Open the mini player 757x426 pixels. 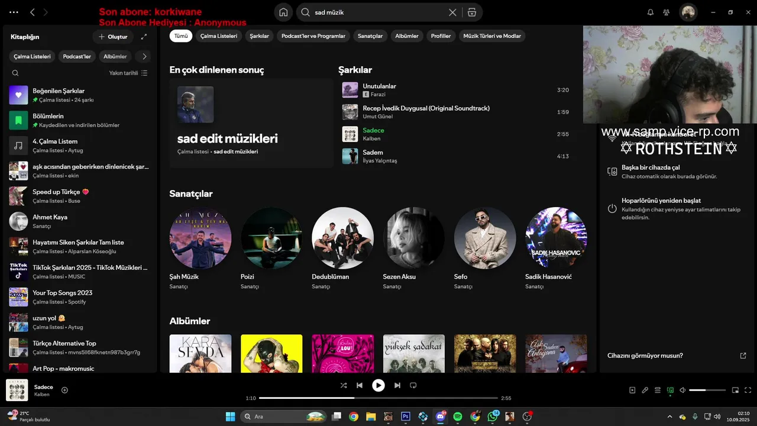tap(735, 390)
